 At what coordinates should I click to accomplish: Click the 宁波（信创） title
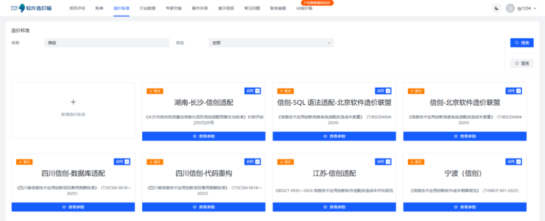pyautogui.click(x=465, y=174)
